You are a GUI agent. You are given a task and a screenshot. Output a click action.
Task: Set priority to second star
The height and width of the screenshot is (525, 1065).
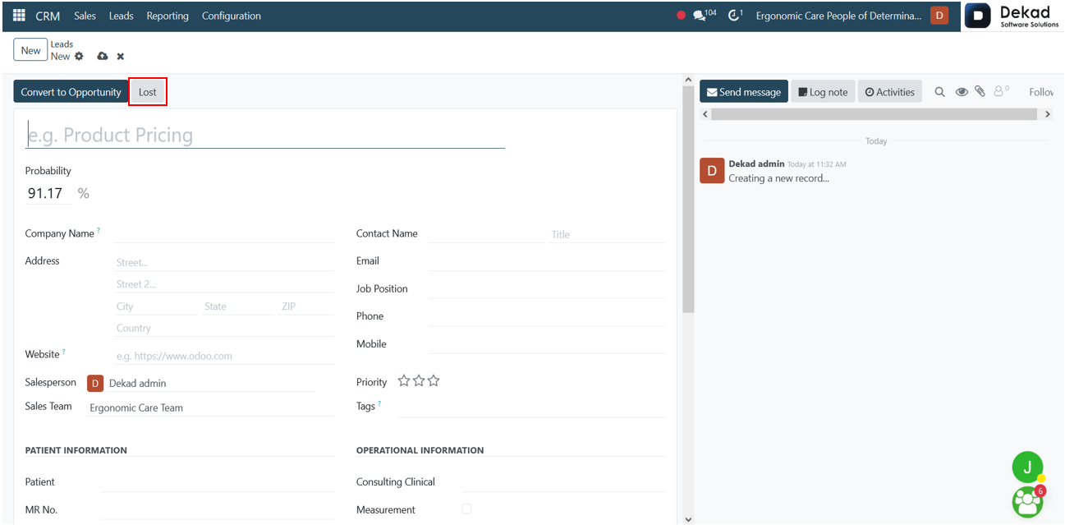click(419, 381)
